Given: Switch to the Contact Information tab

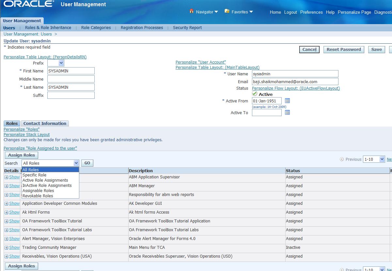Looking at the screenshot, I should pos(45,123).
